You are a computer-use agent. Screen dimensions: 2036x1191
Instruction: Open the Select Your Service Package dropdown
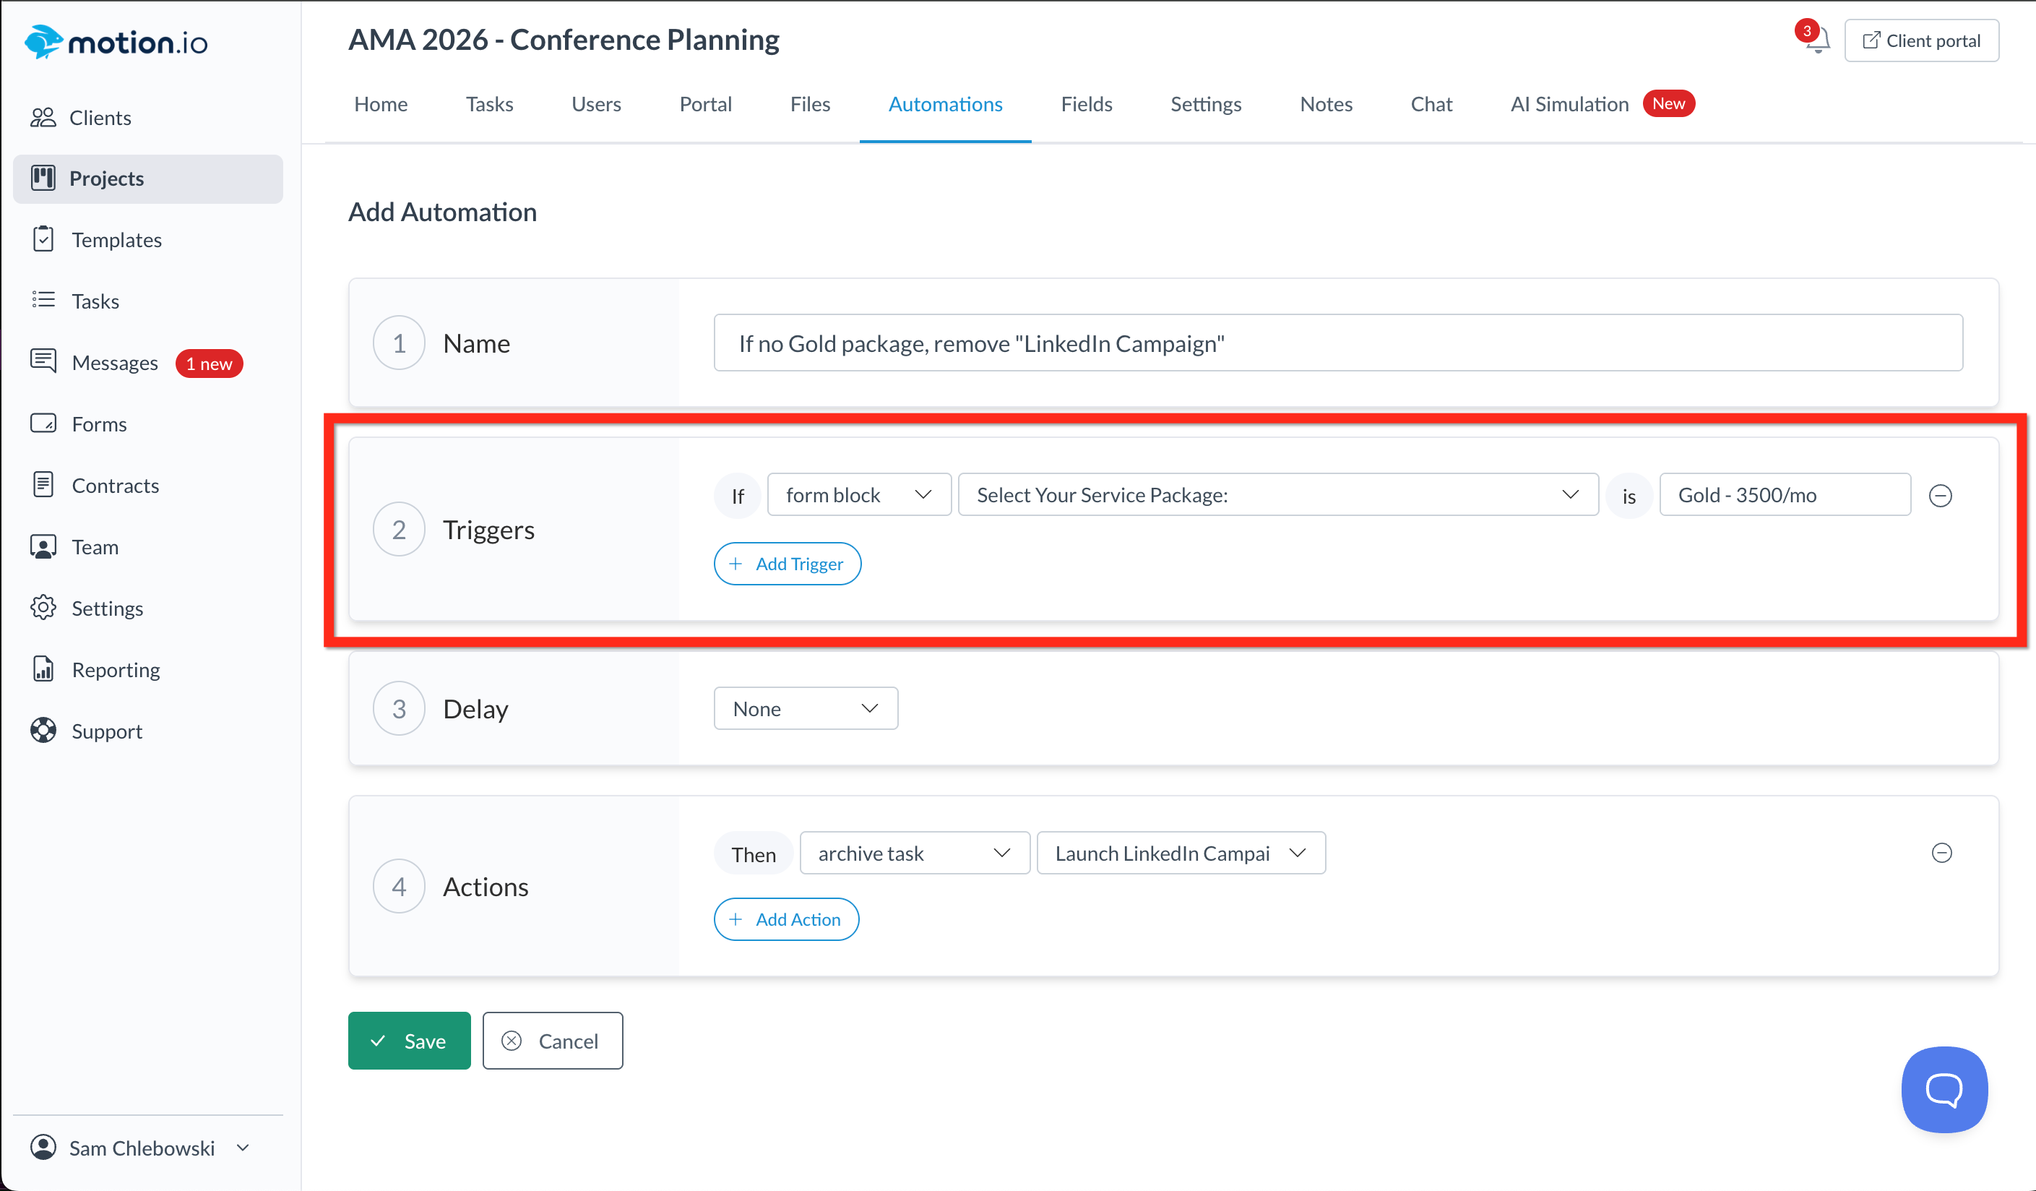click(1277, 494)
